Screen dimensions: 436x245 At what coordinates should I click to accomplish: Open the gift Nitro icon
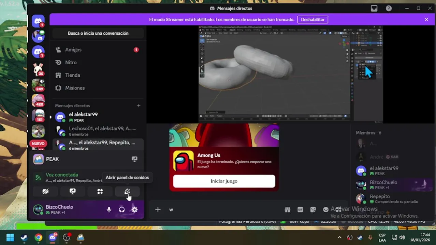[288, 210]
